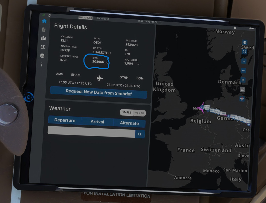Click the ZFW value 208696
The height and width of the screenshot is (203, 266).
point(98,62)
